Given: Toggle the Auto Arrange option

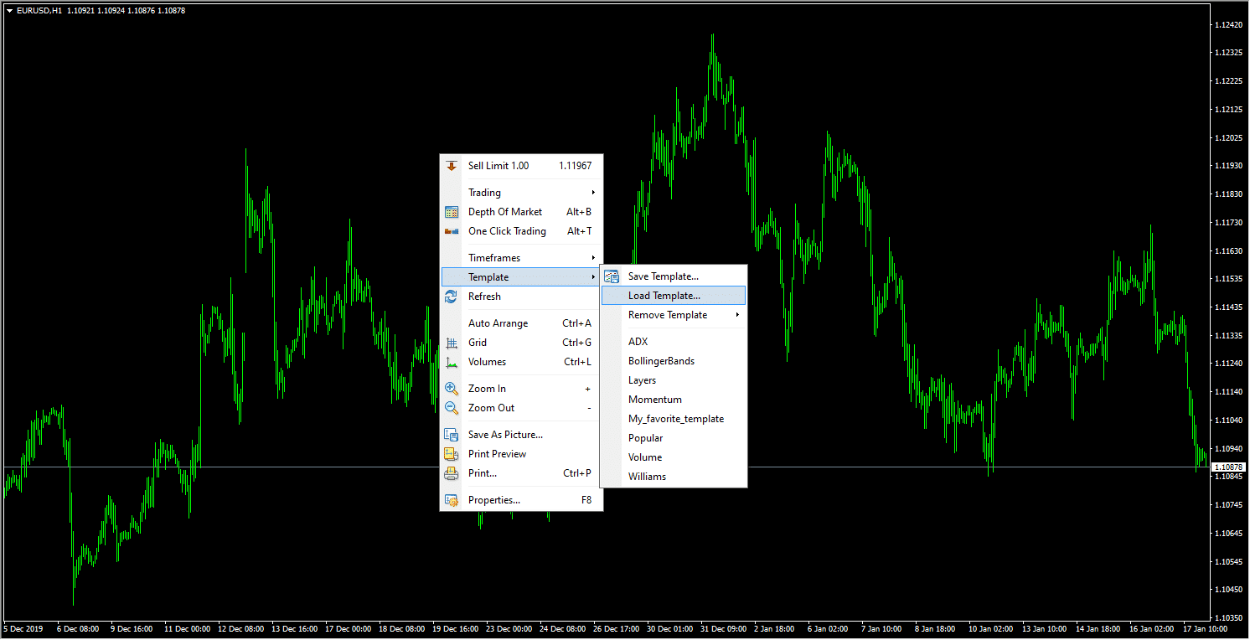Looking at the screenshot, I should (x=498, y=323).
